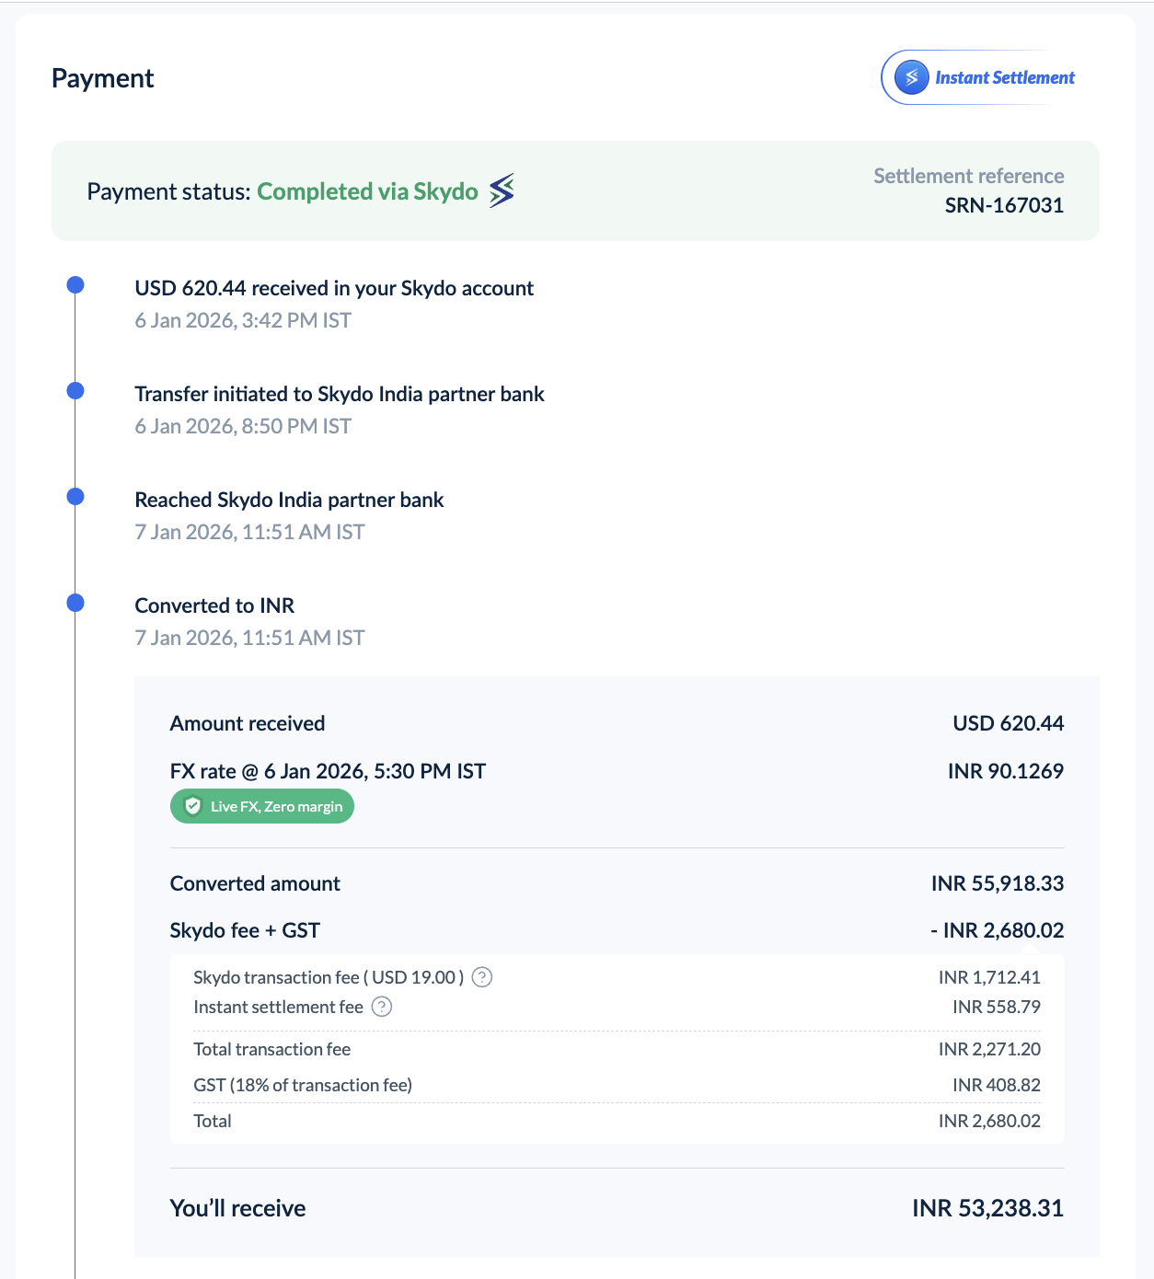Click value INR 408.82
The image size is (1154, 1279).
pos(997,1085)
